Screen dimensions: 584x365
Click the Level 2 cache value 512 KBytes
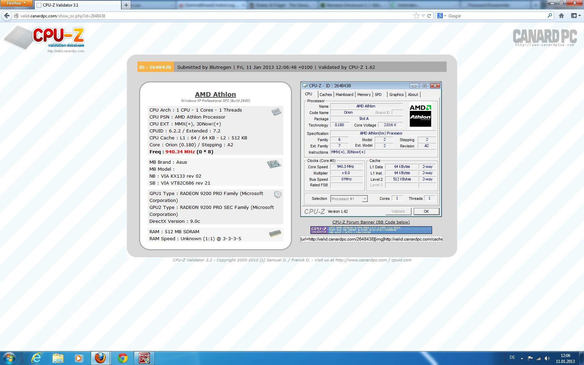tap(402, 179)
